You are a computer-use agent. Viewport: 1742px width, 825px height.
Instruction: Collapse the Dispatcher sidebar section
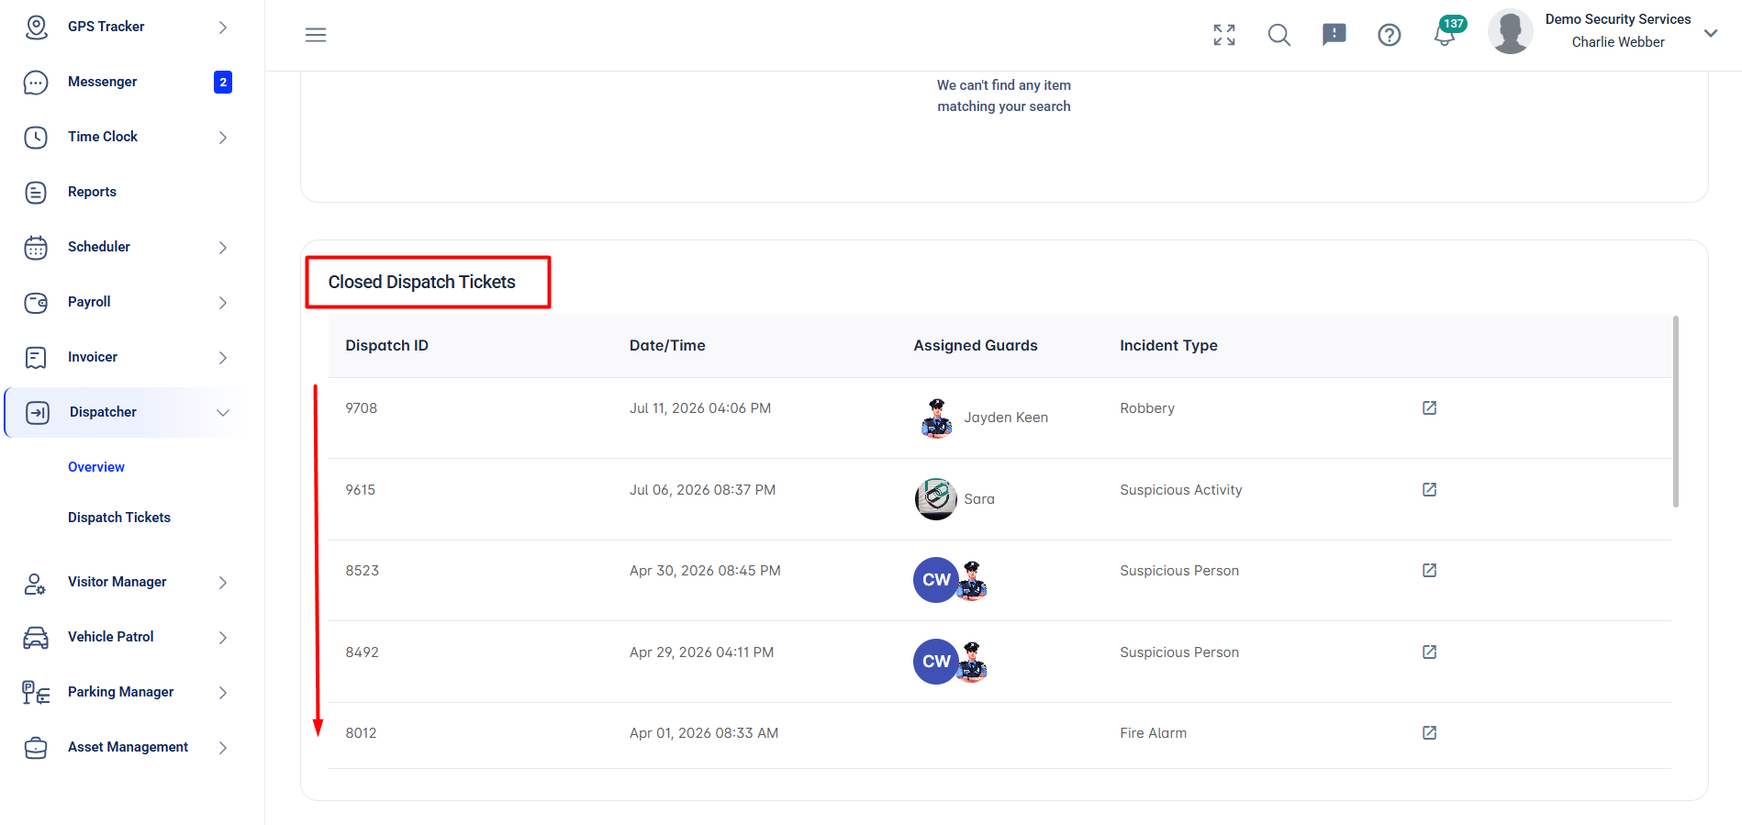point(127,412)
